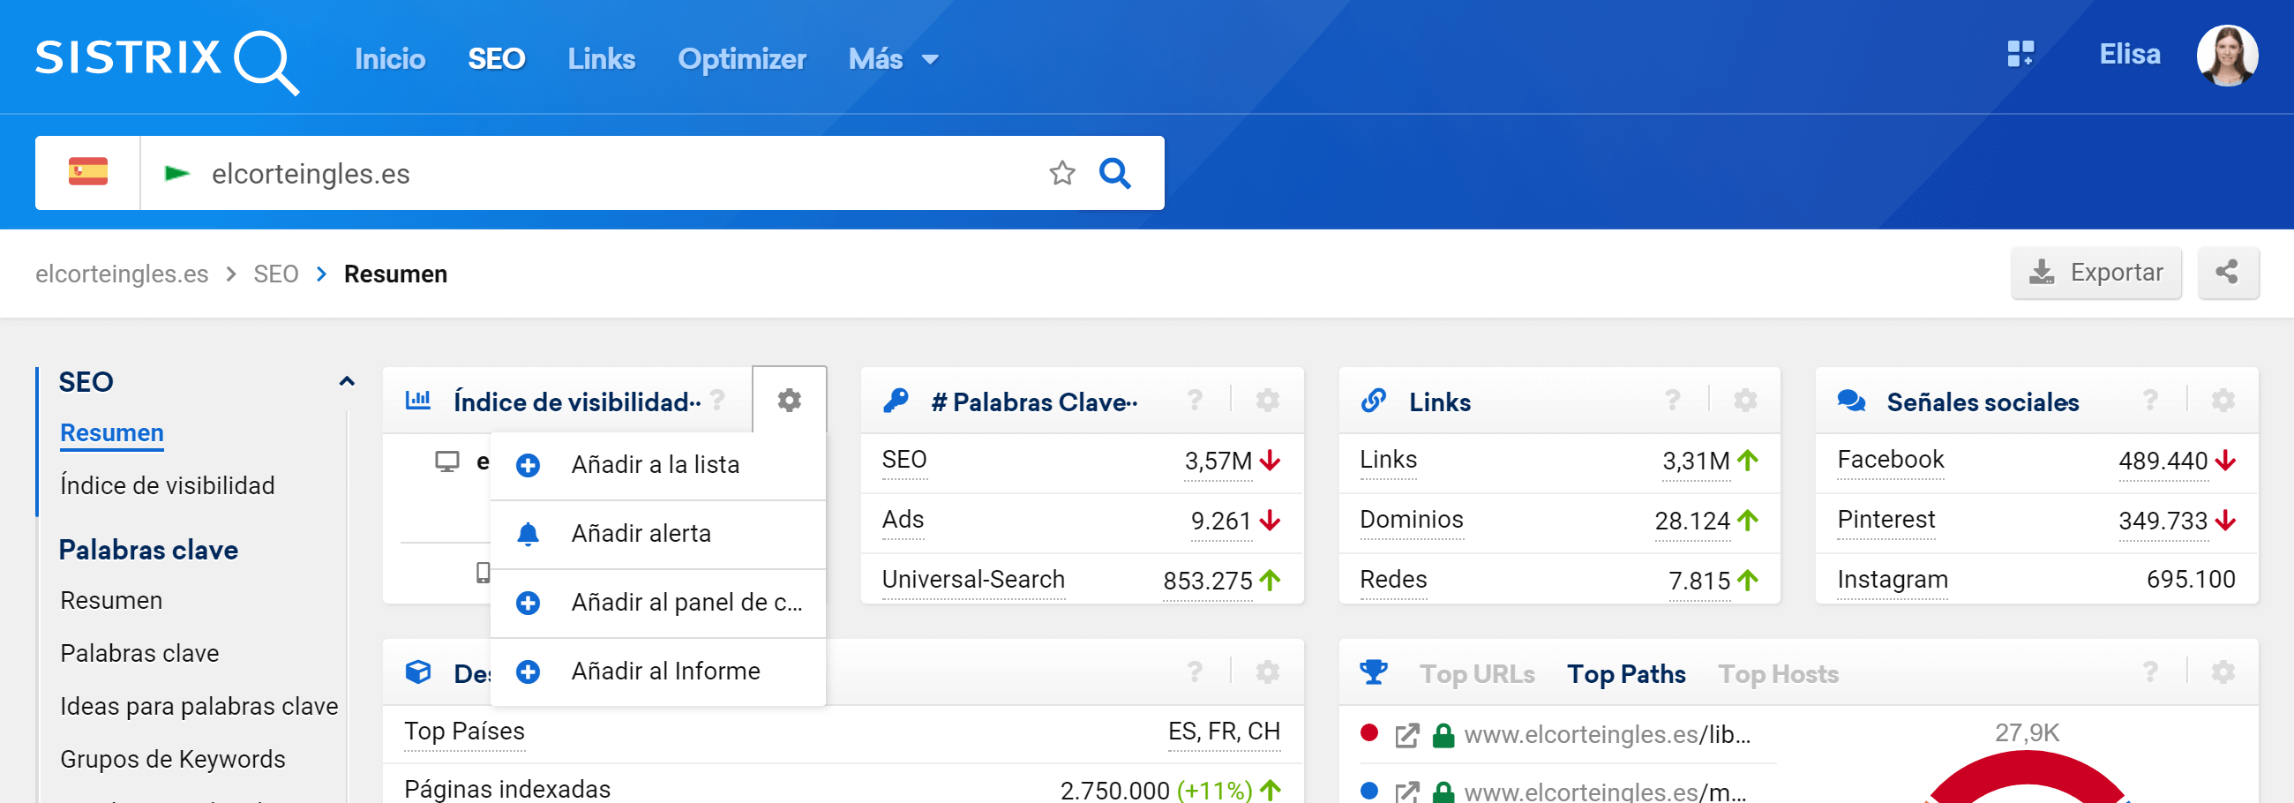2294x803 pixels.
Task: Switch to the Top URLs tab
Action: click(1476, 674)
